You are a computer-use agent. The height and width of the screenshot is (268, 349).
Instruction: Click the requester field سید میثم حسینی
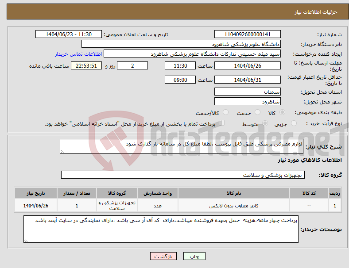[192, 54]
